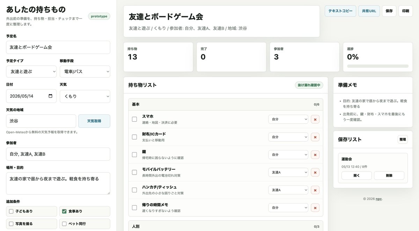Print the list using 印刷 button
Screen dimensions: 419x231
pyautogui.click(x=405, y=11)
